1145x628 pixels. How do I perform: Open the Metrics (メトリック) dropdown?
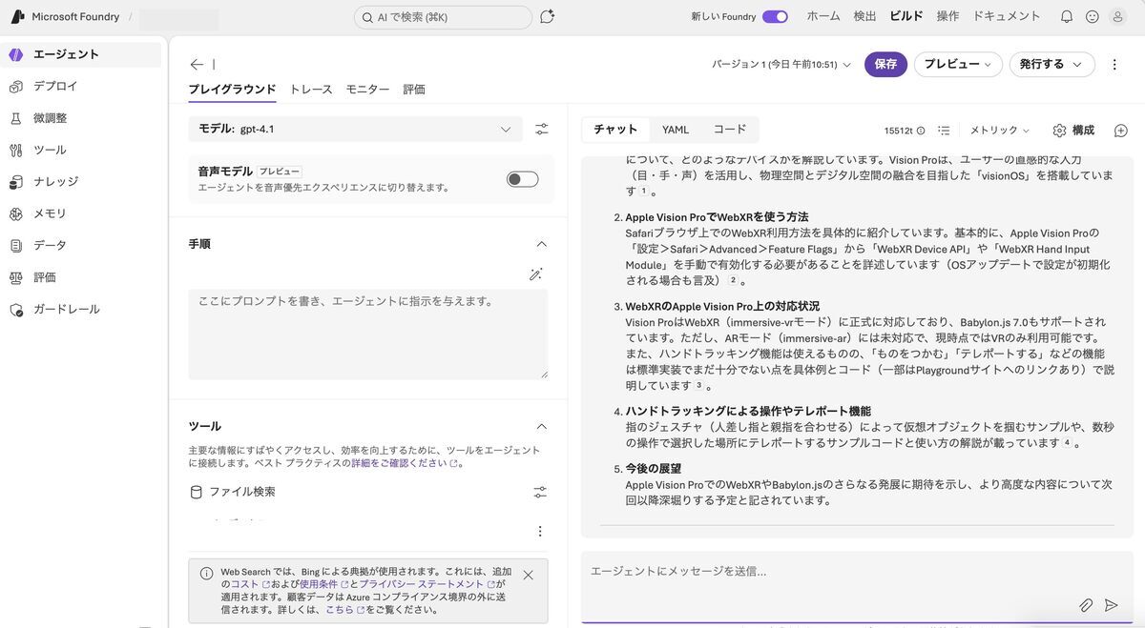coord(1000,131)
